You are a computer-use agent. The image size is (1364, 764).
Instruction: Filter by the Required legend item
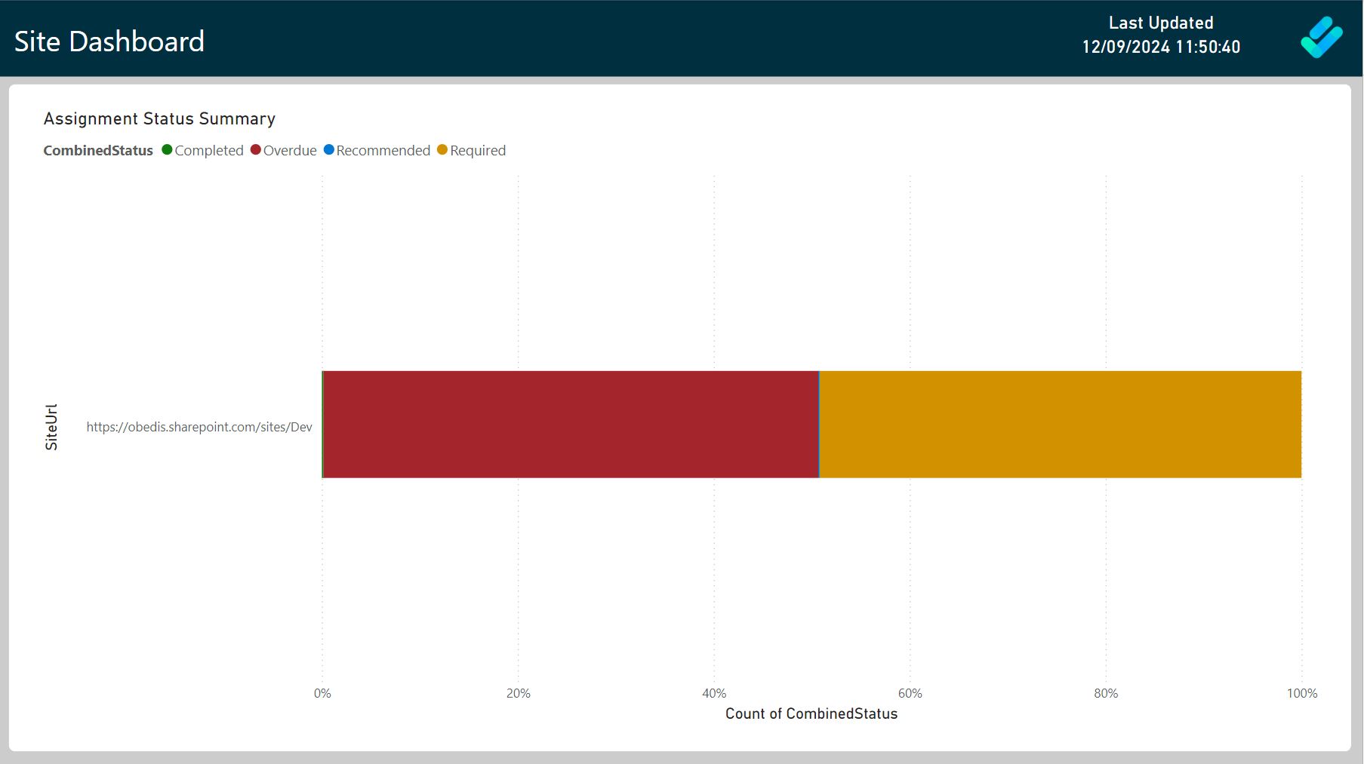tap(472, 150)
